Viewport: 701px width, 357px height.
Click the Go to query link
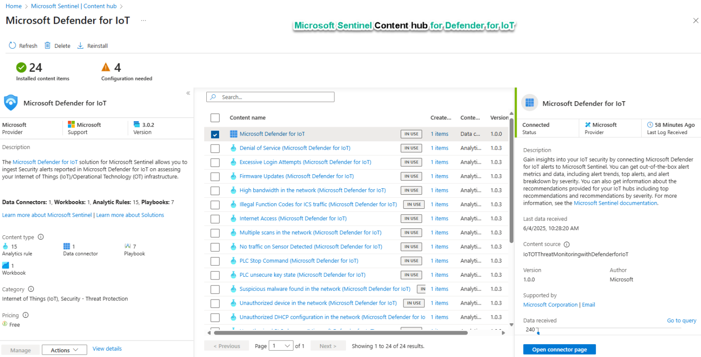[681, 321]
